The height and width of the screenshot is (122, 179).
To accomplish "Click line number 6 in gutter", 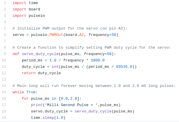I will (x=5, y=35).
